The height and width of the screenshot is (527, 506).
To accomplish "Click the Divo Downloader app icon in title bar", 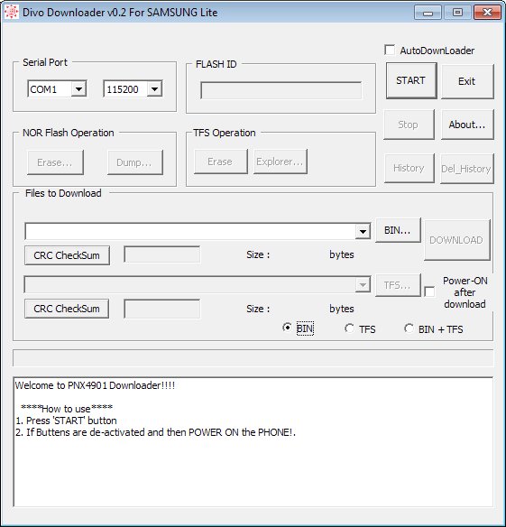I will [12, 13].
